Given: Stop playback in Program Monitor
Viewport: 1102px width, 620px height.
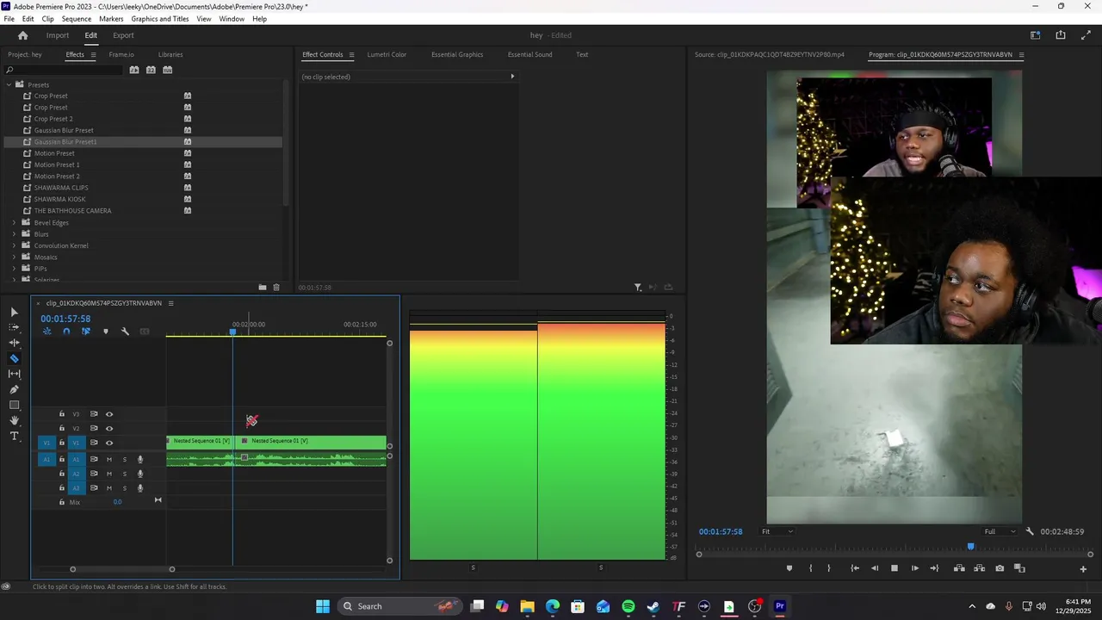Looking at the screenshot, I should pos(895,568).
